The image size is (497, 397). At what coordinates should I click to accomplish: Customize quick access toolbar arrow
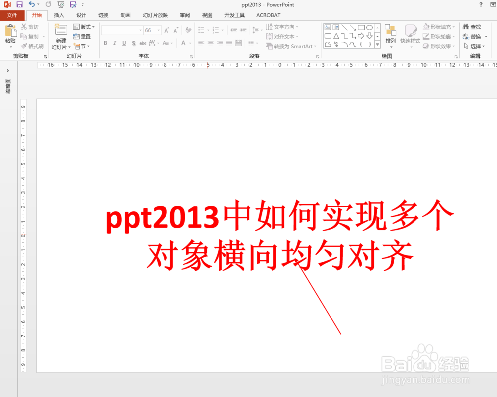click(83, 5)
